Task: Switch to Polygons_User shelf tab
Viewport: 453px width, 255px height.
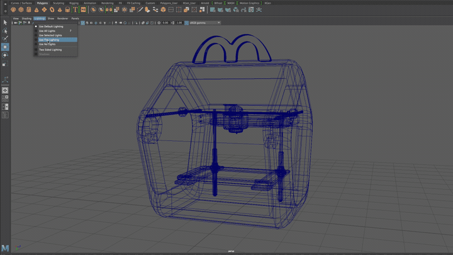Action: pyautogui.click(x=169, y=3)
